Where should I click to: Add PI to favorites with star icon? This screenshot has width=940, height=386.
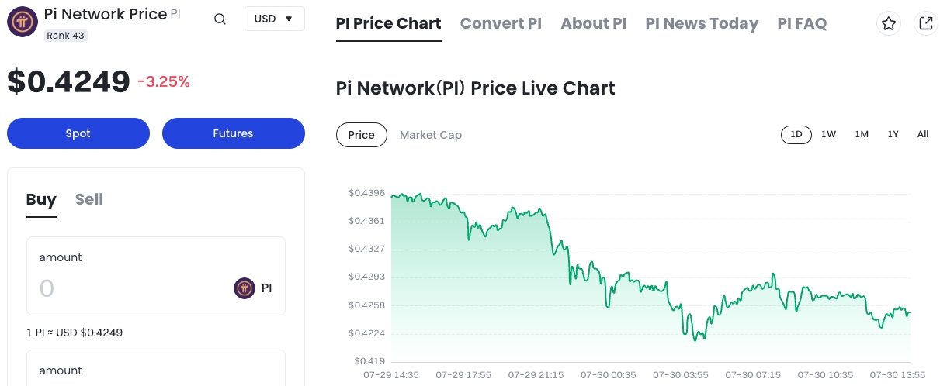point(889,23)
